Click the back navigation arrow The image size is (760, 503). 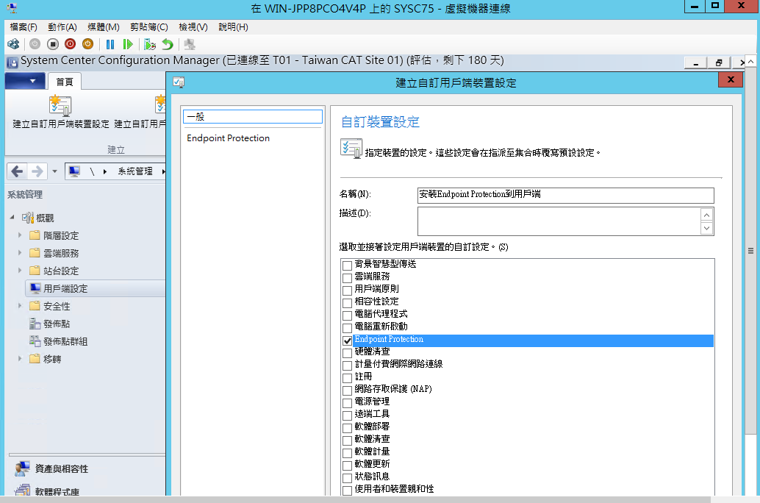[x=17, y=171]
